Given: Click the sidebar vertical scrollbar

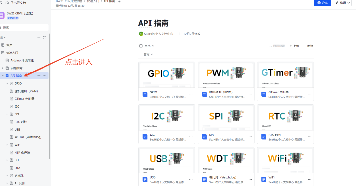Looking at the screenshot, I should 50,96.
